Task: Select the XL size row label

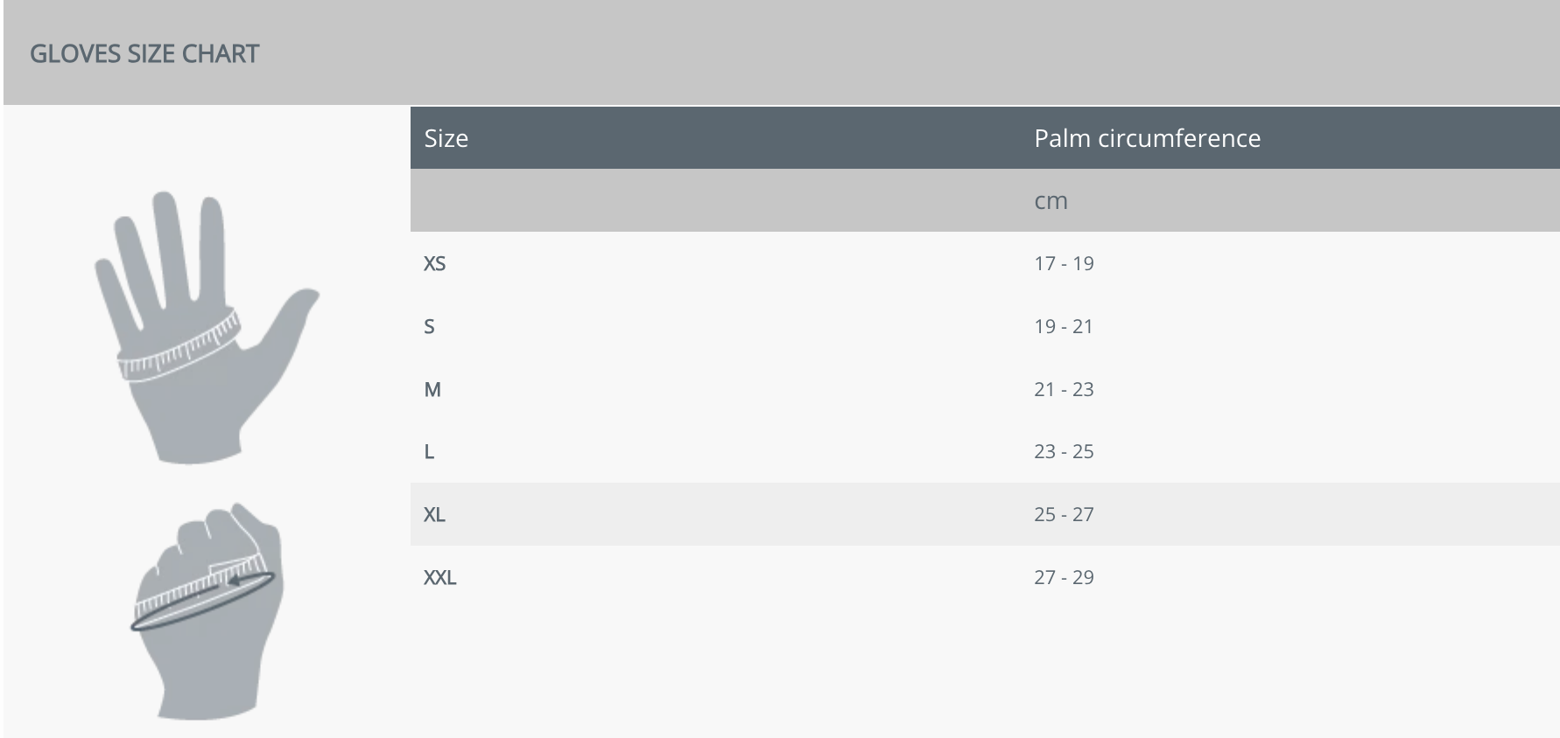Action: (x=435, y=514)
